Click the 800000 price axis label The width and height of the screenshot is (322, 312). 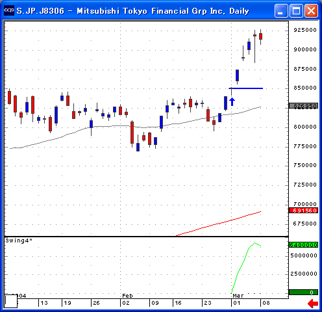[305, 127]
